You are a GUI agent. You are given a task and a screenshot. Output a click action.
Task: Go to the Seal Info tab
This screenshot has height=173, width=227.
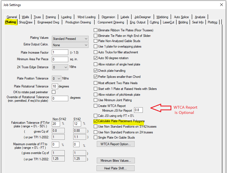(x=198, y=22)
